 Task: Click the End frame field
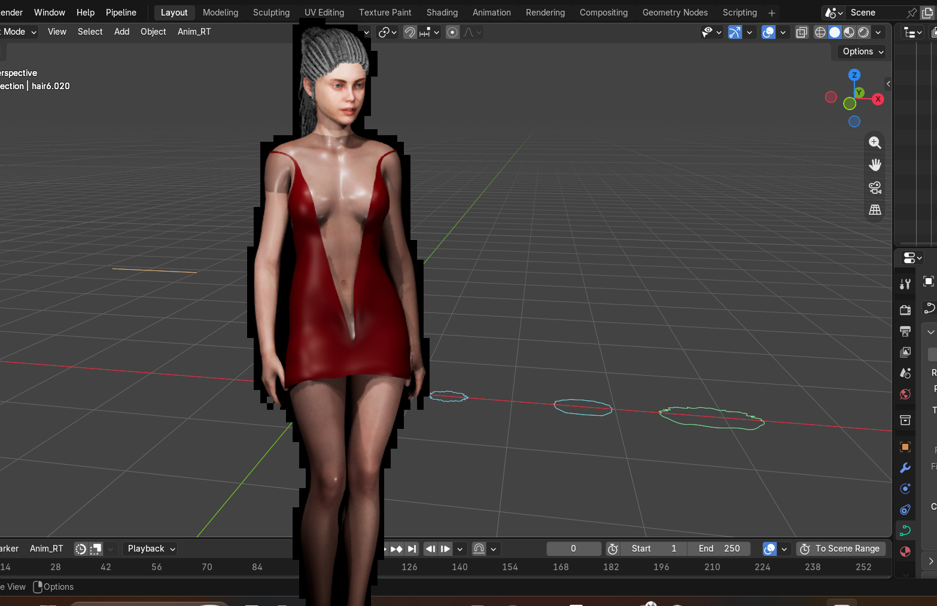(719, 549)
